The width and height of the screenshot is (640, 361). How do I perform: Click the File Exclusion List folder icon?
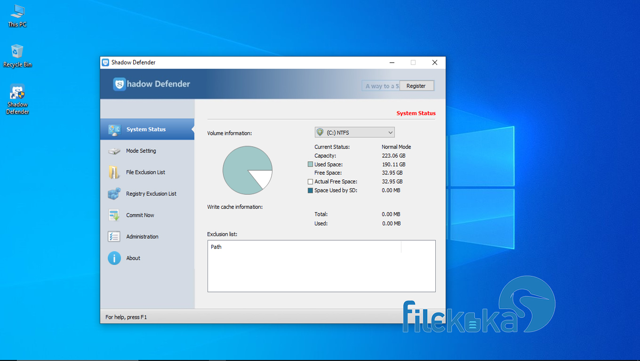(114, 173)
